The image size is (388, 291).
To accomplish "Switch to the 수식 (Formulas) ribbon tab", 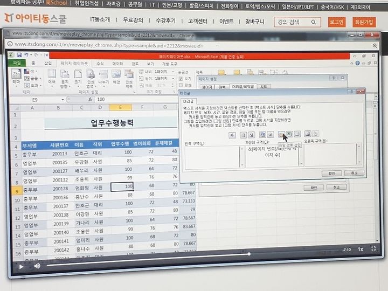I will coord(100,64).
